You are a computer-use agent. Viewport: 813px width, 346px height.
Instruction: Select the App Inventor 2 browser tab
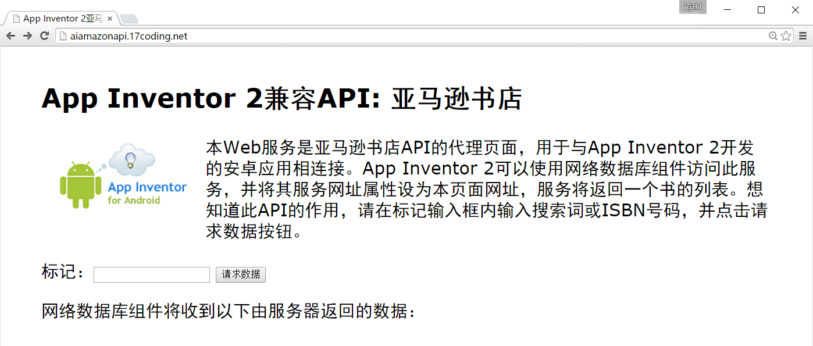[58, 19]
